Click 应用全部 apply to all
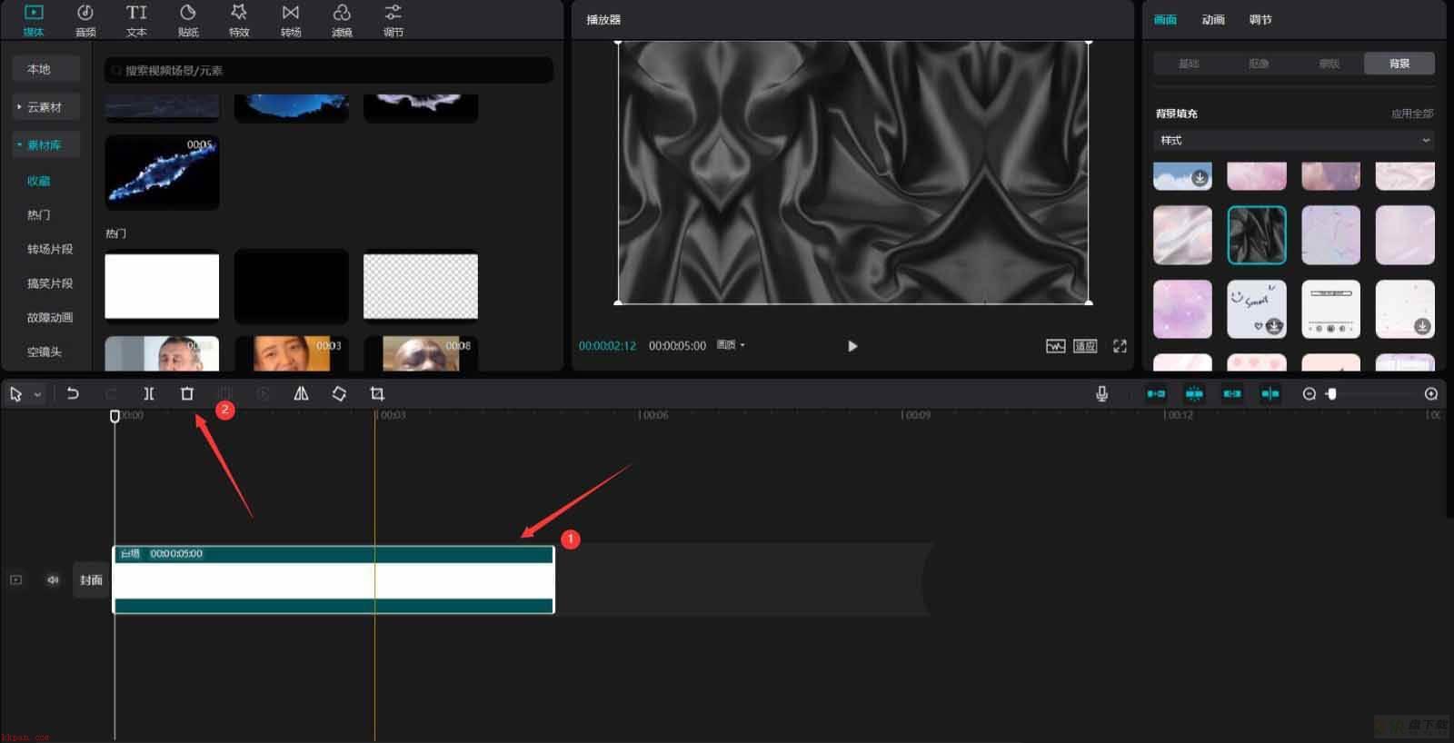 coord(1412,114)
